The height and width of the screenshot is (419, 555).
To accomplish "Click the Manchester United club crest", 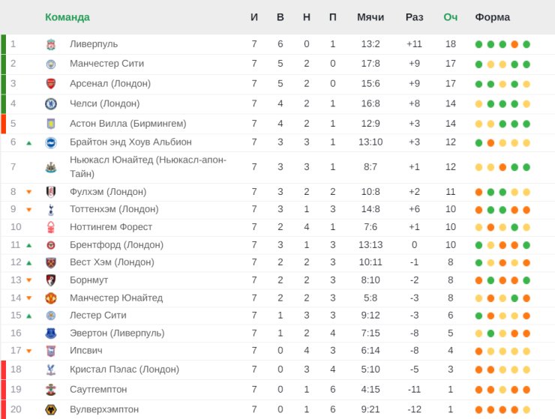I will point(51,298).
